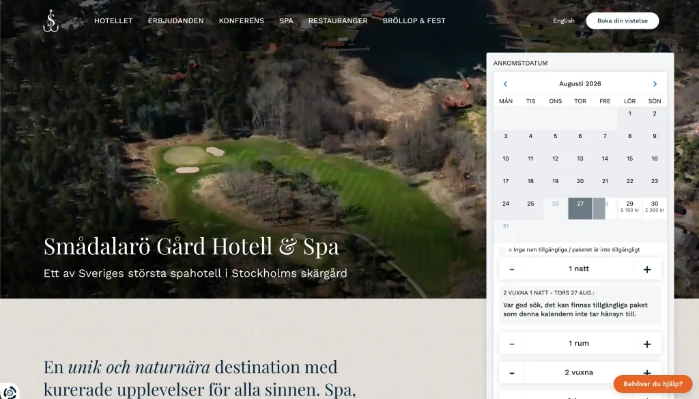Increase number of adults (vuxna) with plus
The height and width of the screenshot is (399, 699).
(x=647, y=372)
